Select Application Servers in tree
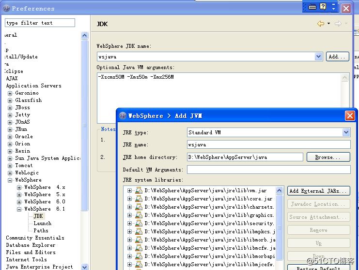Image resolution: width=359 pixels, height=270 pixels. [34, 86]
